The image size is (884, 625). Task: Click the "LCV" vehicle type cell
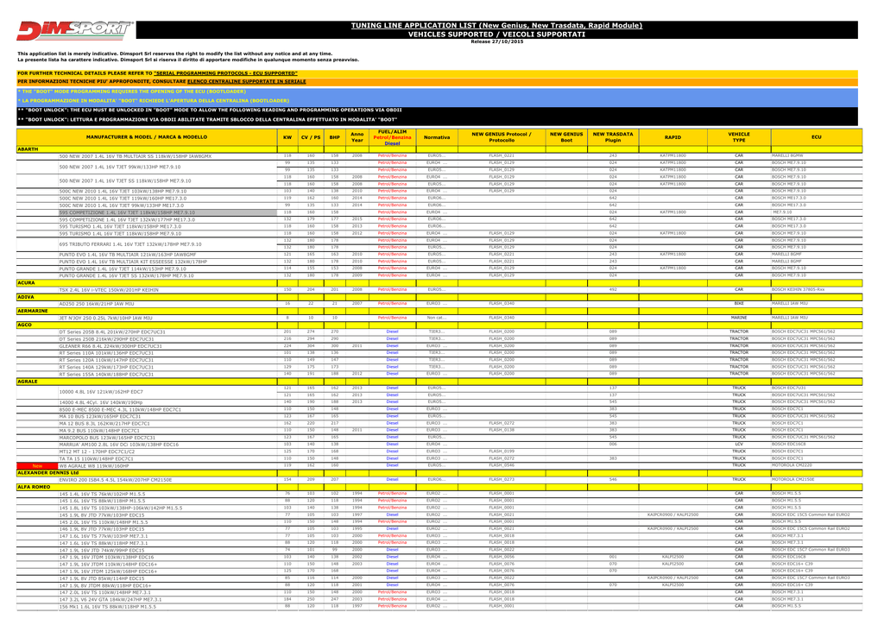[739, 445]
